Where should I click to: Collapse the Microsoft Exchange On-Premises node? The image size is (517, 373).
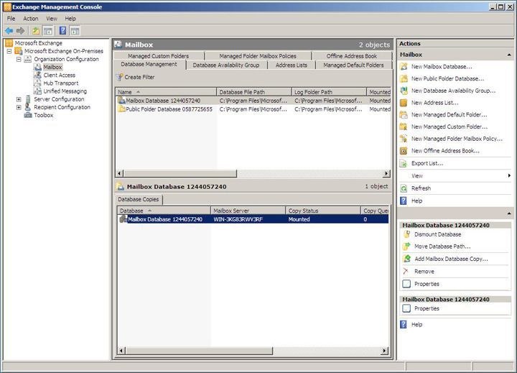(9, 51)
